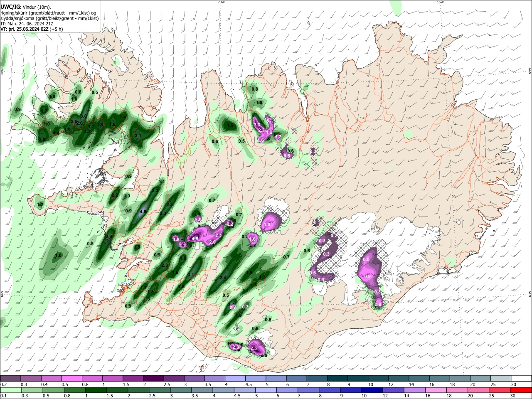The height and width of the screenshot is (399, 532).
Task: Click the "2.1" rain value on map
Action: coord(138,136)
